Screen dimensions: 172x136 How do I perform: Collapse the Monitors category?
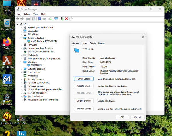point(21,62)
